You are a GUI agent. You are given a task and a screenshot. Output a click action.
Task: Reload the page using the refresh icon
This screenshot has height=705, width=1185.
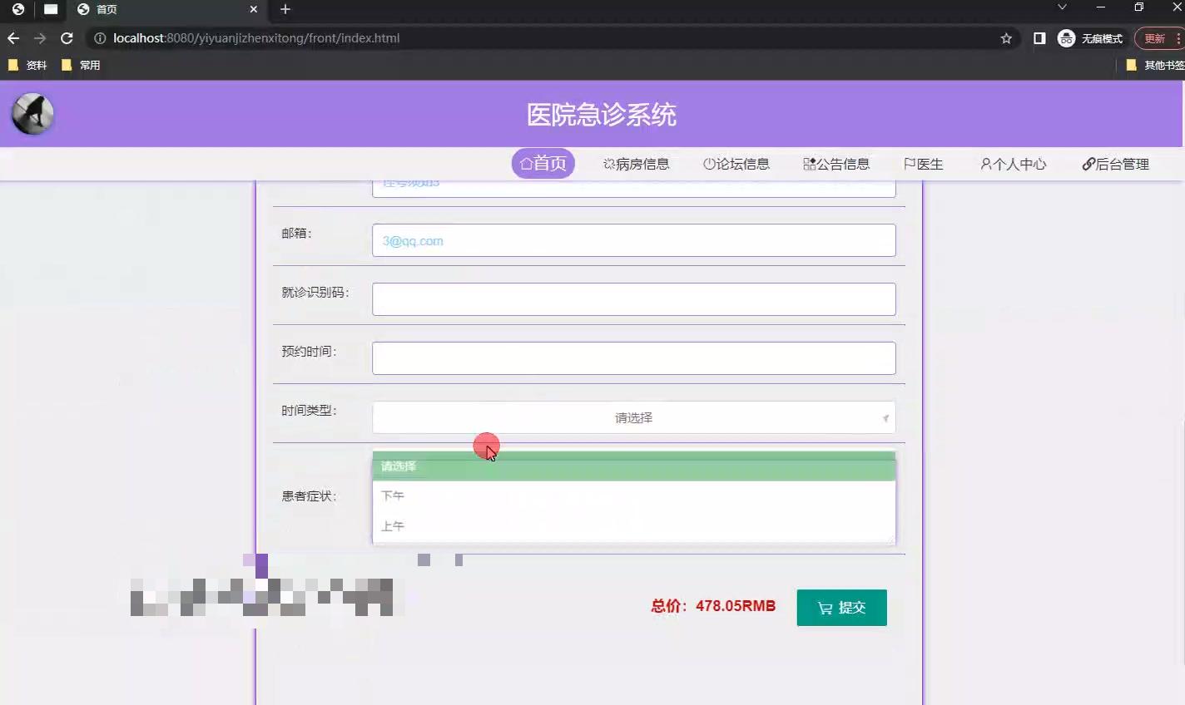[67, 37]
